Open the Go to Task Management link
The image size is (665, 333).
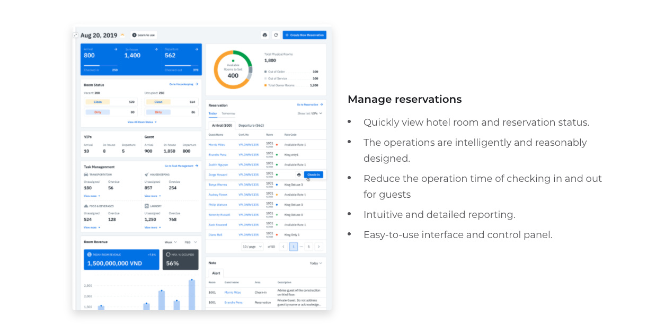pyautogui.click(x=181, y=166)
